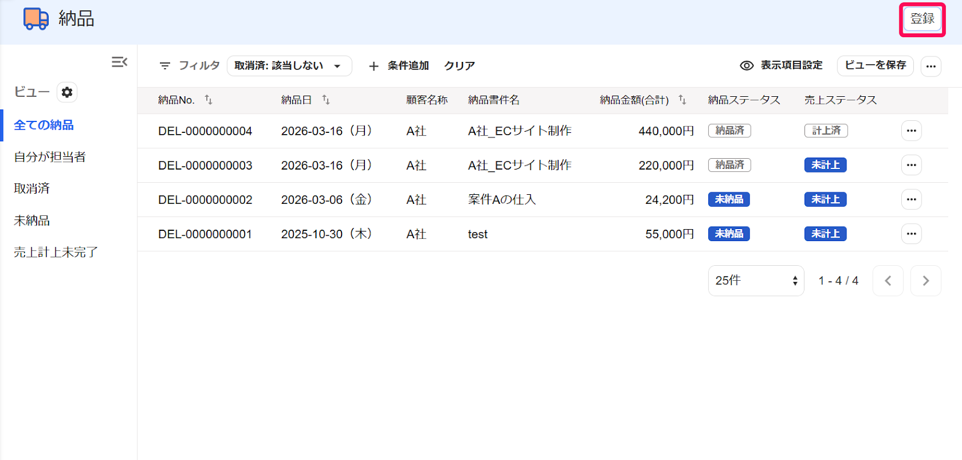This screenshot has height=460, width=962.
Task: Click the 納品No. column header
Action: 176,100
